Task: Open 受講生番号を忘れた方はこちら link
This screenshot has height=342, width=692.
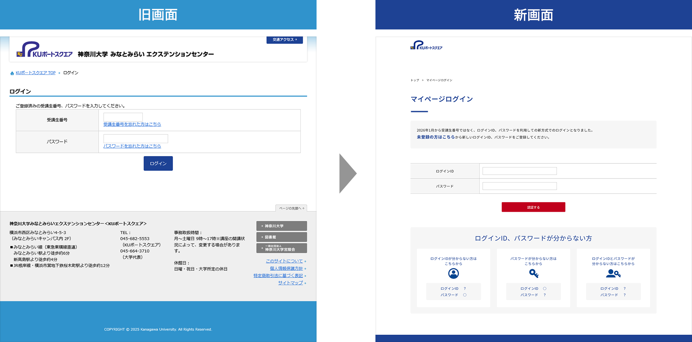Action: [x=132, y=124]
